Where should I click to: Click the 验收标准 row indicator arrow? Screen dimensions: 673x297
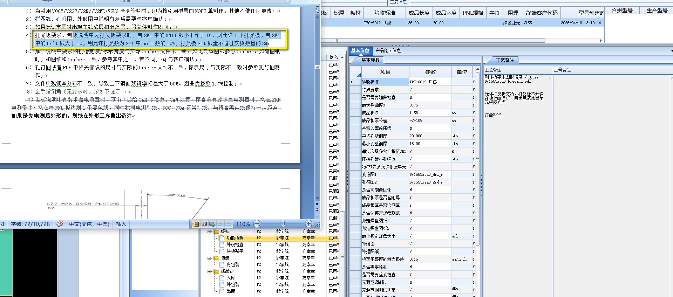pos(352,82)
